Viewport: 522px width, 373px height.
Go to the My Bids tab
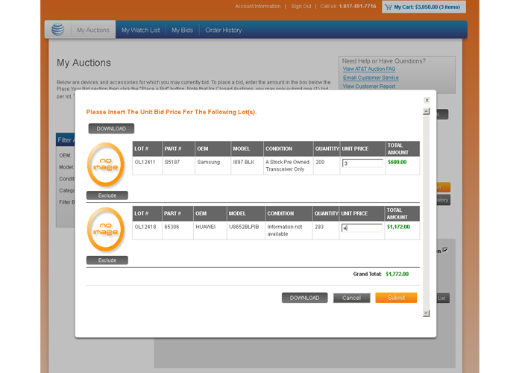coord(182,30)
